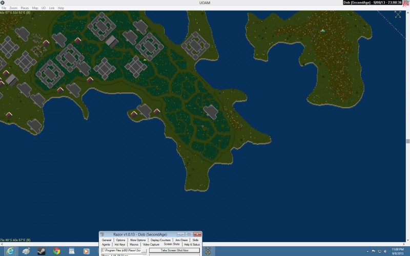Click the lone house in the southern swamp

(x=211, y=112)
